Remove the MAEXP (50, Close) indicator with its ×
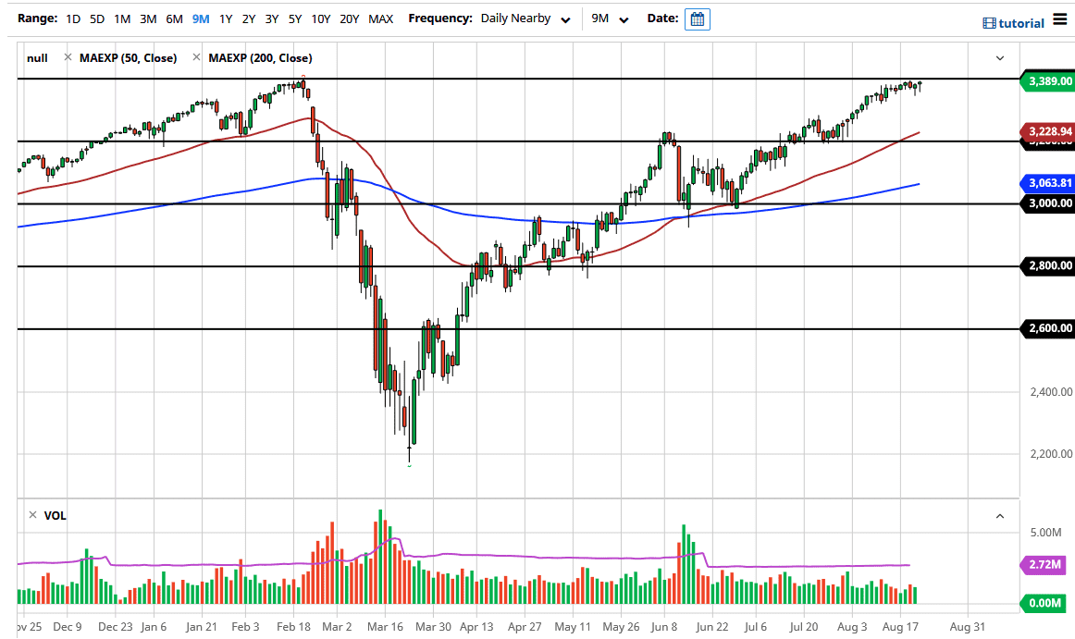Viewport: 1075px width, 639px height. click(68, 57)
